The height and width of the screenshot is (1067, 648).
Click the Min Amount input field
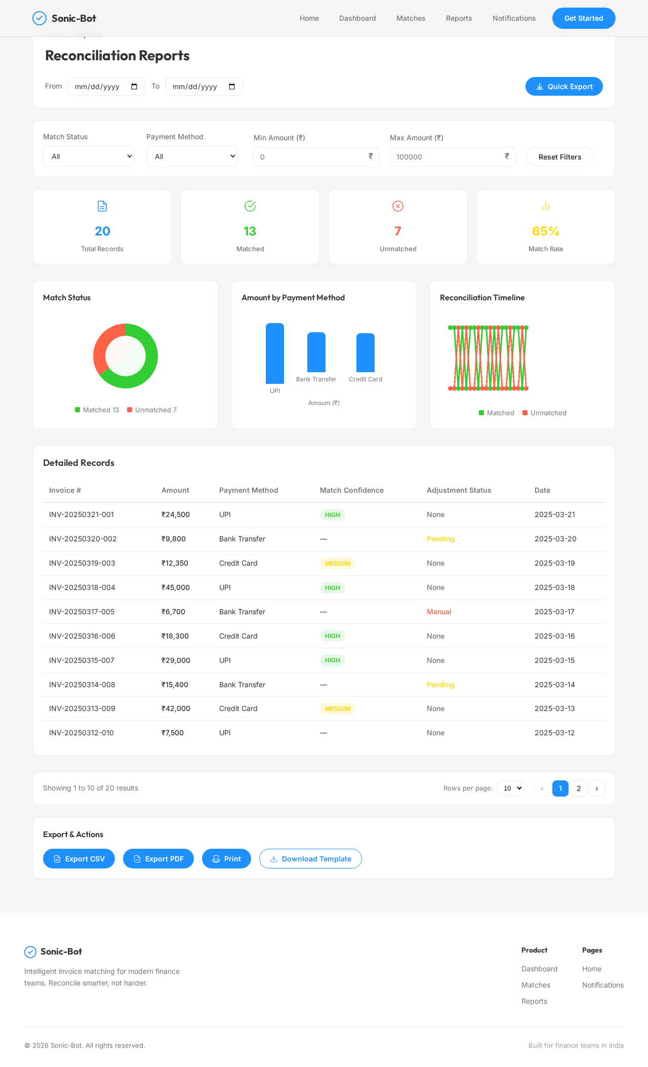click(316, 157)
